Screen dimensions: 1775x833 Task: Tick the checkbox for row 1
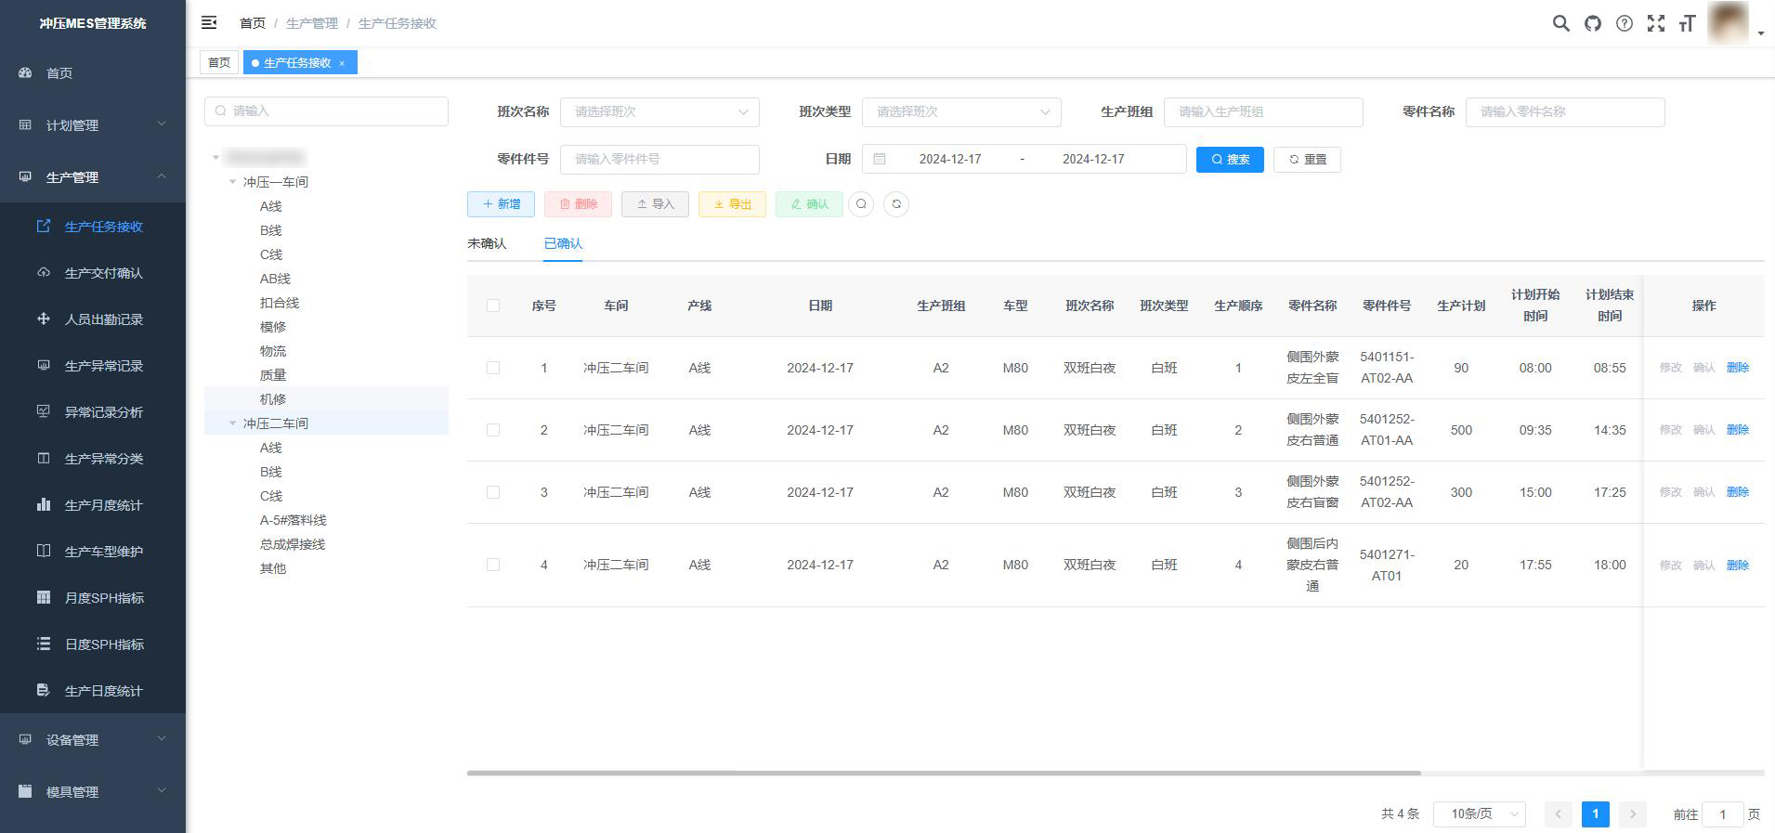(493, 368)
